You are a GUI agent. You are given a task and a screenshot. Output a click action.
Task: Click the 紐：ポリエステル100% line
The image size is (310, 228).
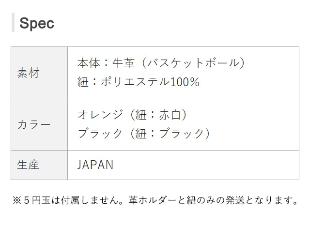[x=138, y=82]
